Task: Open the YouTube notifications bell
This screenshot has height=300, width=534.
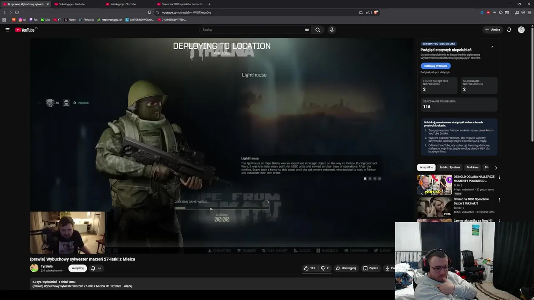Action: click(509, 30)
